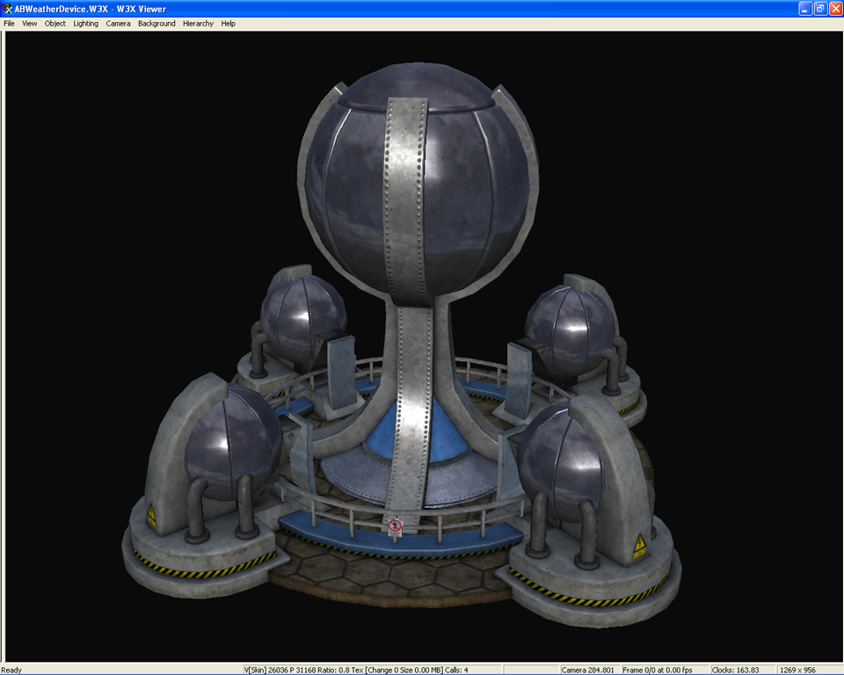
Task: Open the Help menu
Action: pos(229,24)
